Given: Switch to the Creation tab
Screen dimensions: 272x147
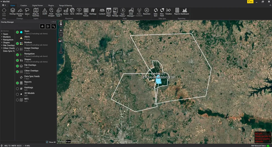Looking at the screenshot, I should (x=24, y=5).
